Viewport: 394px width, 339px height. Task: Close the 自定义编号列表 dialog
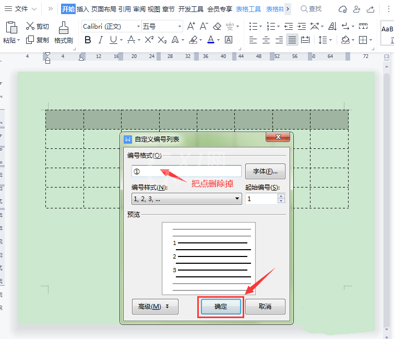pyautogui.click(x=278, y=137)
